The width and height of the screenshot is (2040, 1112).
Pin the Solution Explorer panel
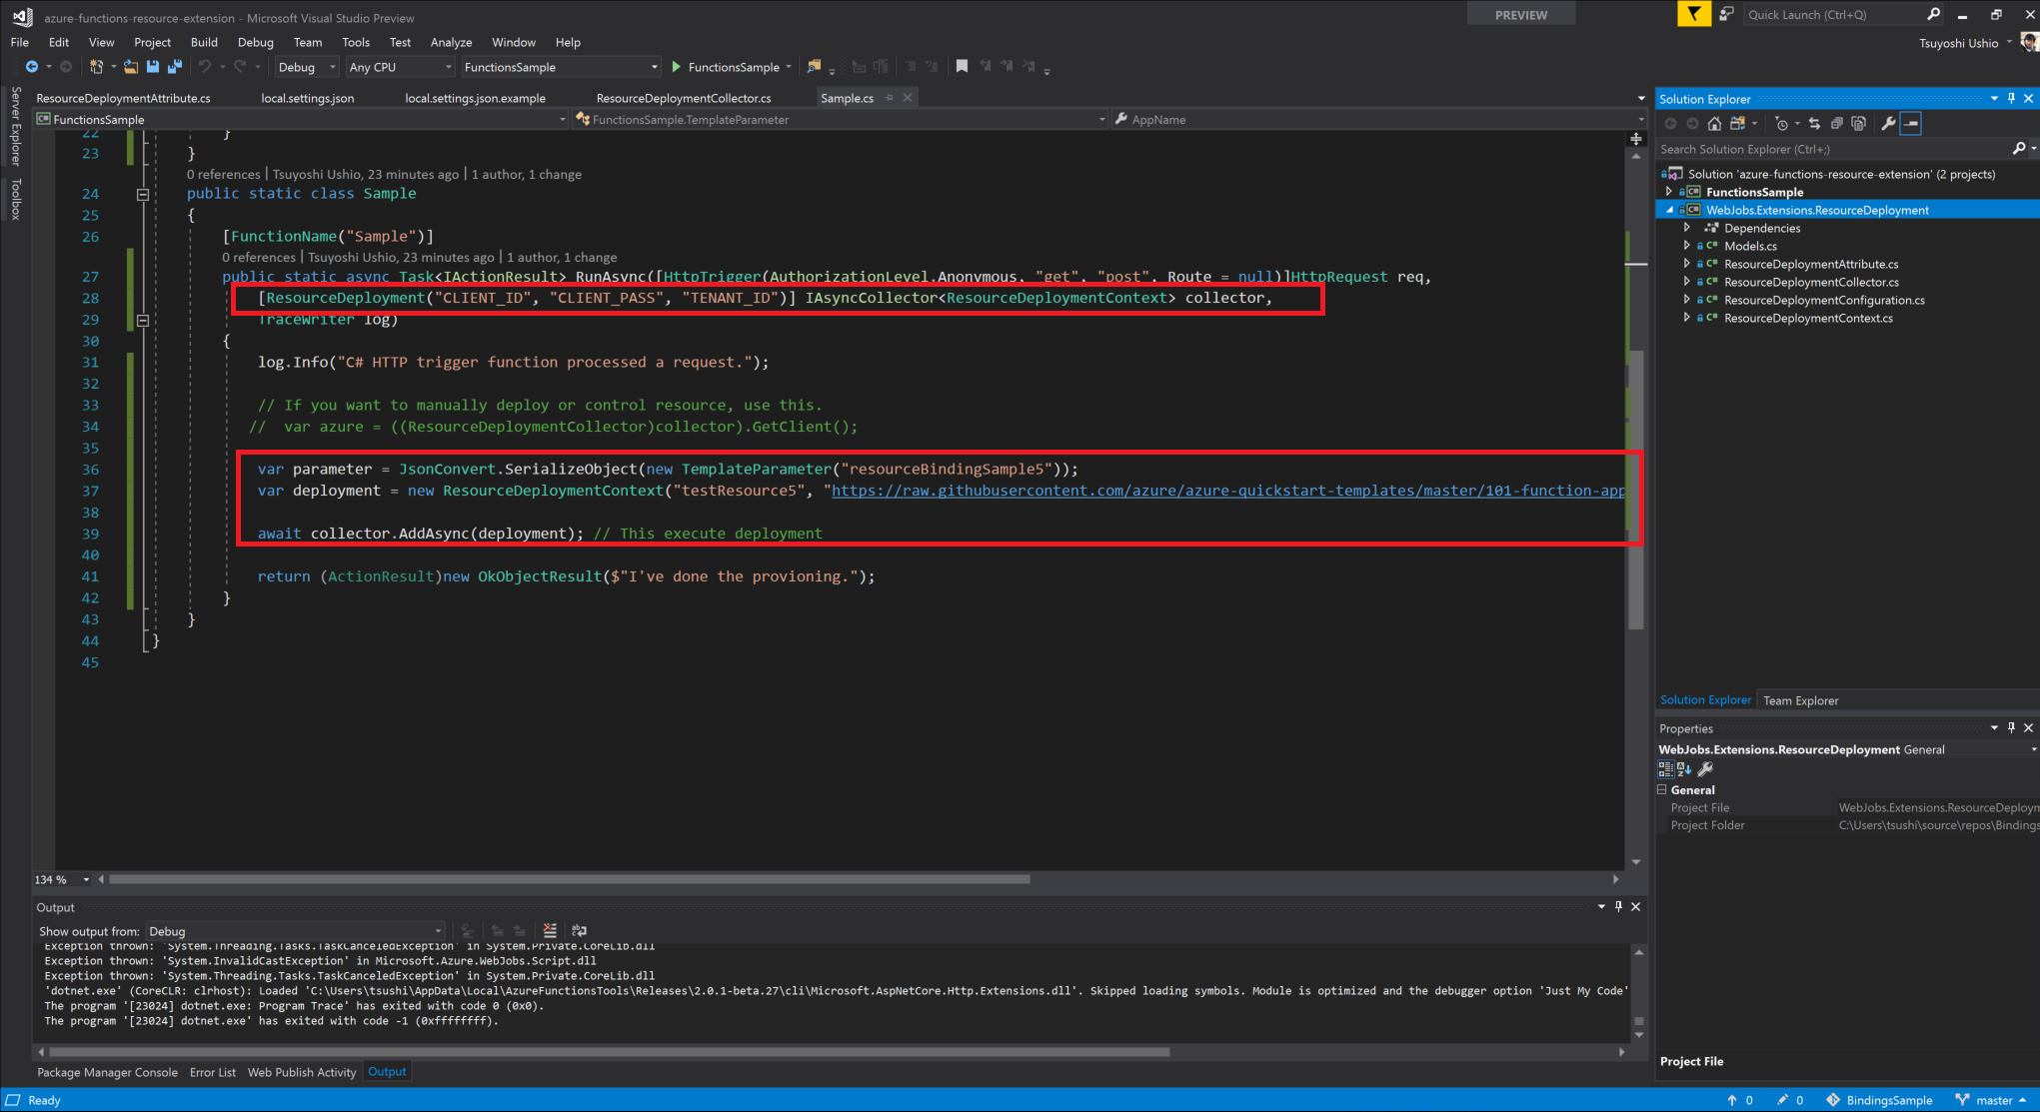(x=2012, y=98)
